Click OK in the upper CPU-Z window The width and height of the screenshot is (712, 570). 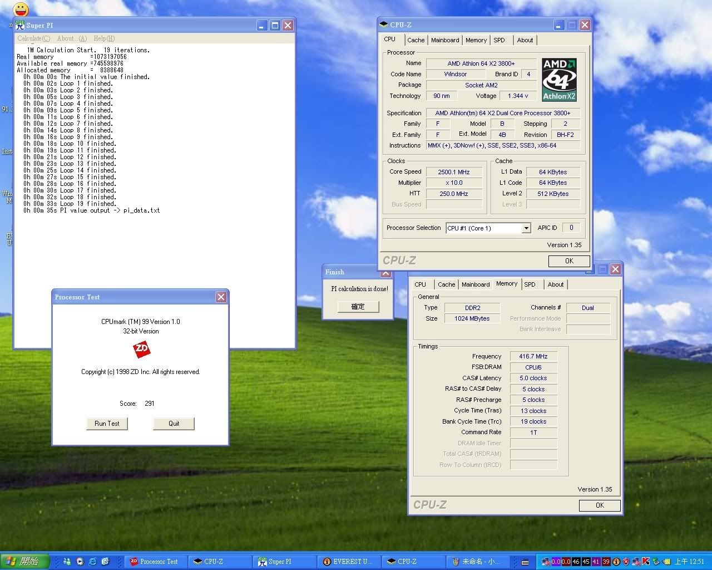point(569,261)
